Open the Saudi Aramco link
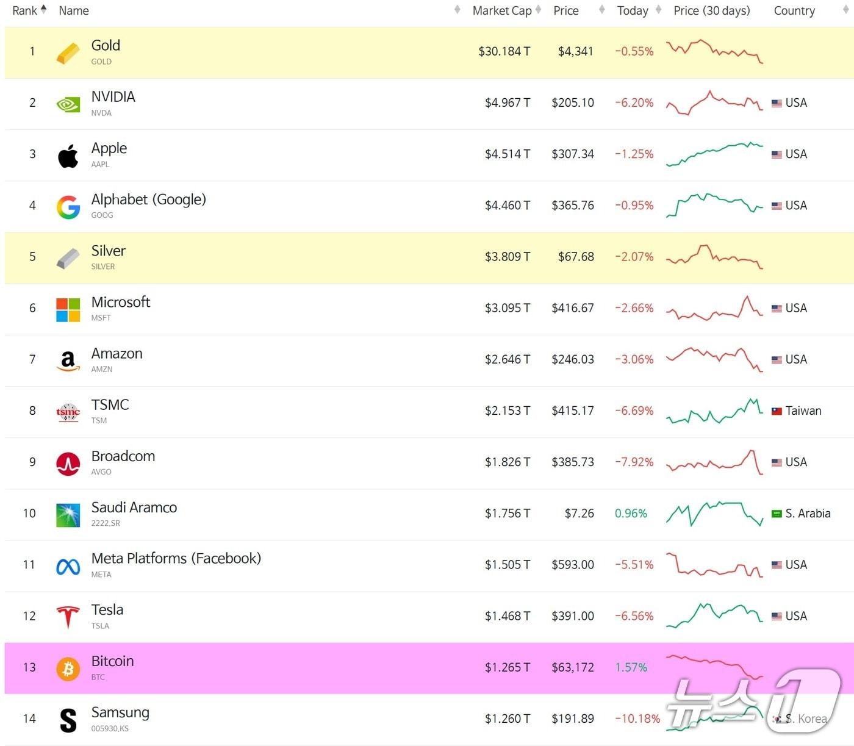Image resolution: width=854 pixels, height=746 pixels. point(134,507)
